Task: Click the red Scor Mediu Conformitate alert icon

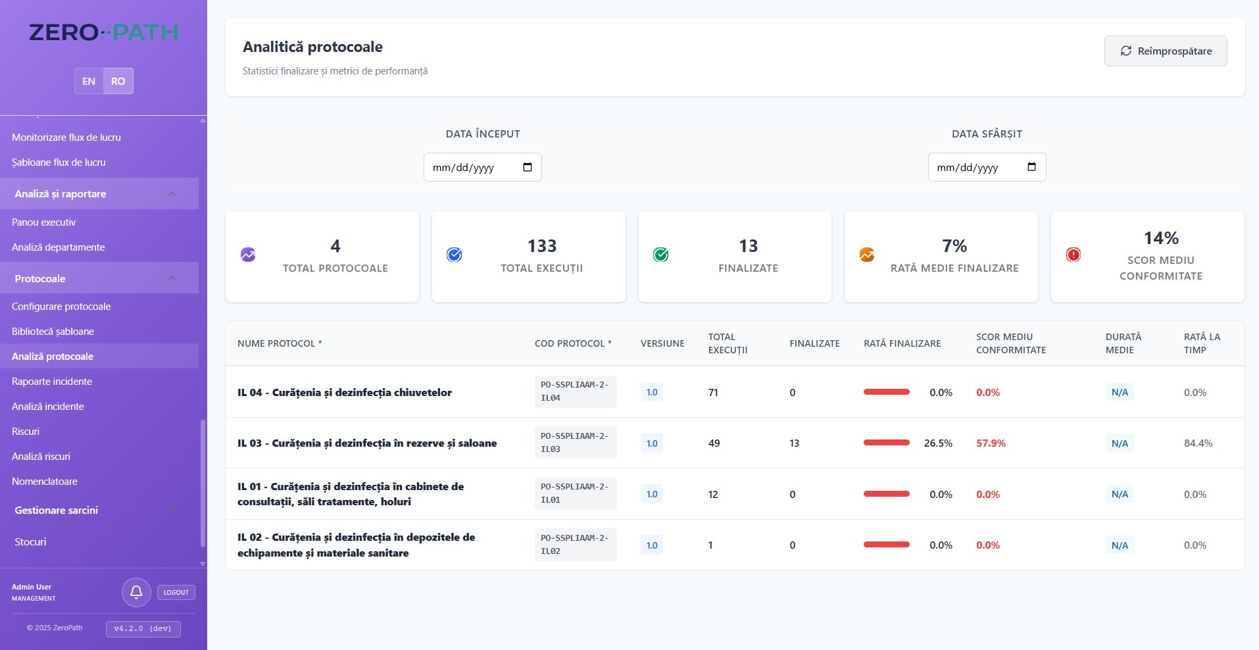Action: [x=1075, y=256]
